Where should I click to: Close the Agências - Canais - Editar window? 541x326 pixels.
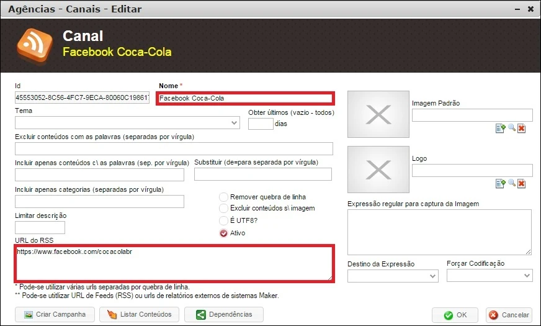tap(530, 9)
